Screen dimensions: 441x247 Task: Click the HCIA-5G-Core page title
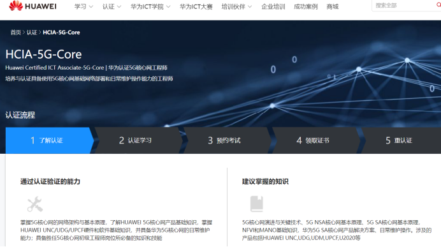point(43,54)
